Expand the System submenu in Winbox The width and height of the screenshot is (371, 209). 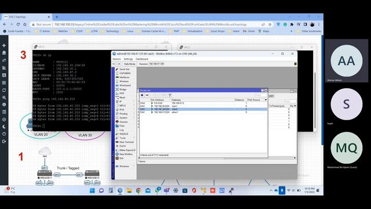[x=125, y=117]
